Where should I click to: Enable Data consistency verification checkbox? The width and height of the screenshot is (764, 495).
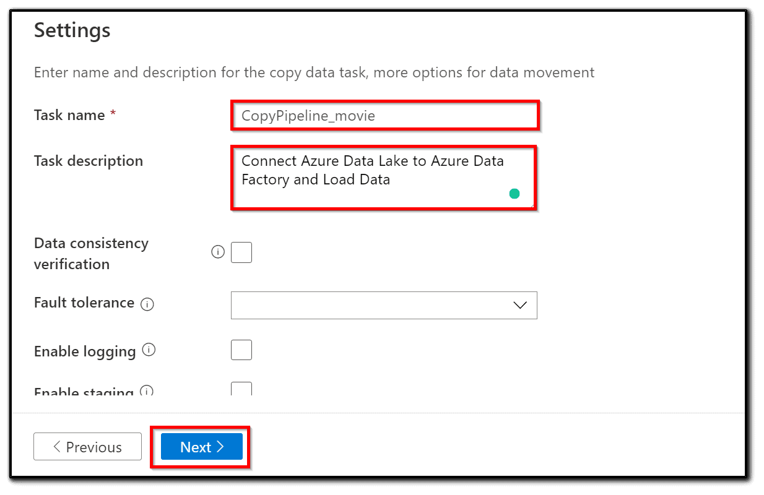tap(241, 252)
